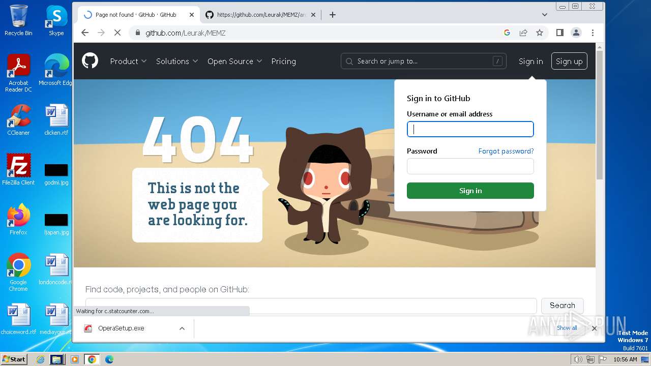Click the 10:56 AM system clock
This screenshot has width=651, height=366.
pos(625,359)
